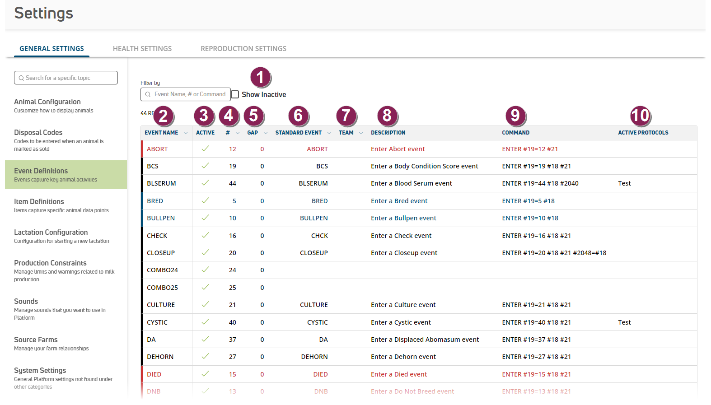Click the active checkmark for BCS row
The height and width of the screenshot is (405, 711).
pos(205,166)
